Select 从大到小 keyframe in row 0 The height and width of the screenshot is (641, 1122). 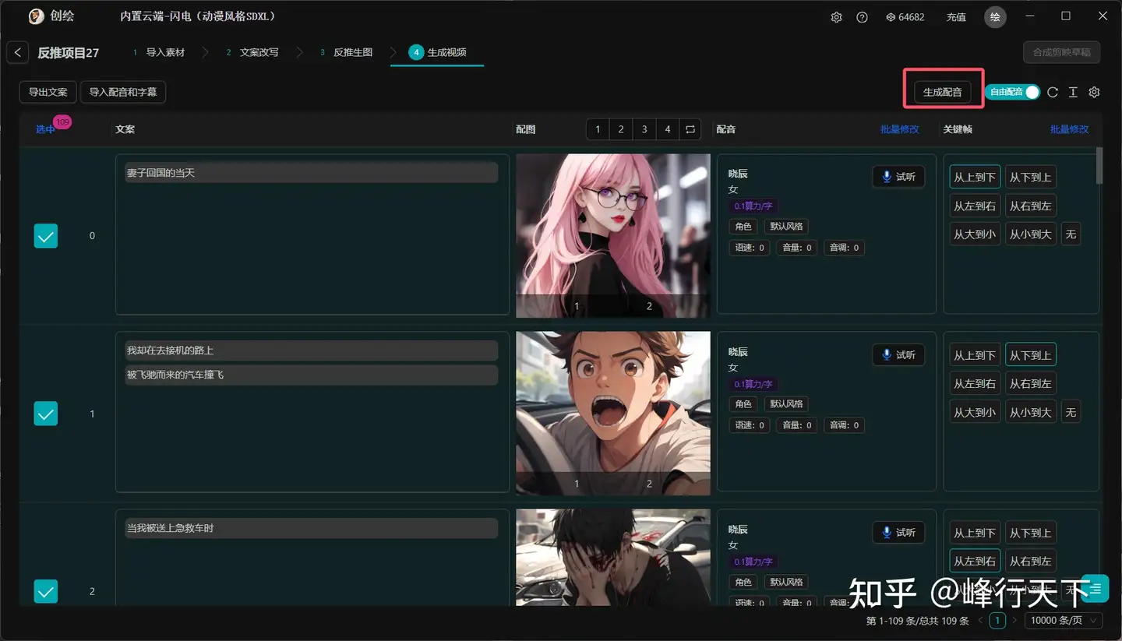coord(975,234)
